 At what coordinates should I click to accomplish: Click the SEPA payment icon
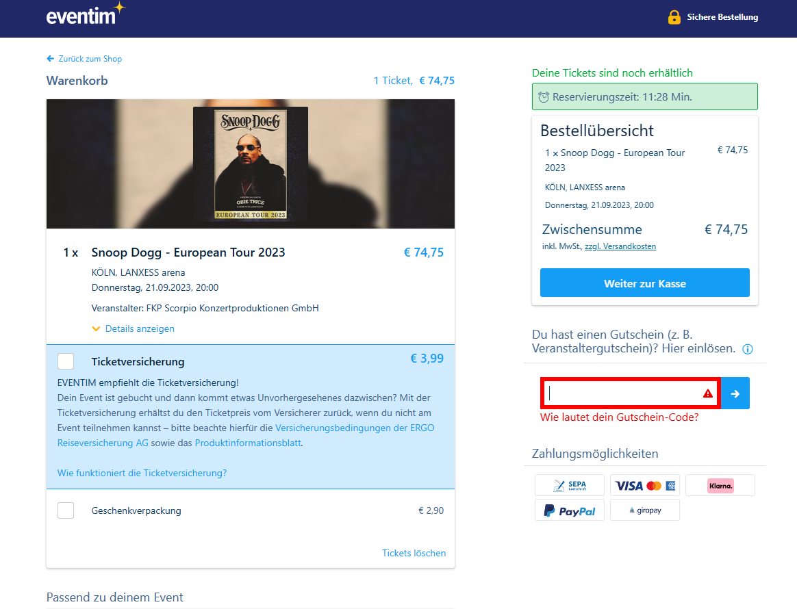569,485
